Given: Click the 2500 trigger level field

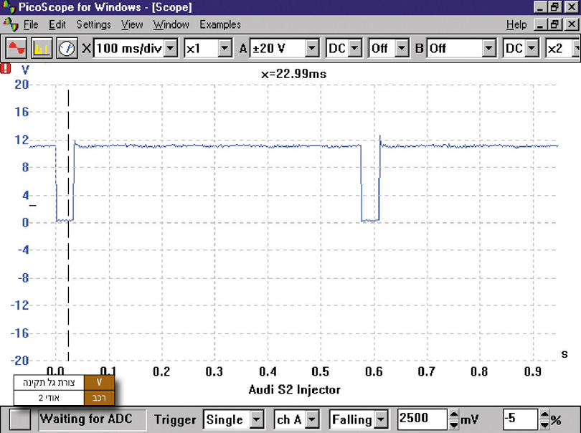Looking at the screenshot, I should (x=421, y=420).
